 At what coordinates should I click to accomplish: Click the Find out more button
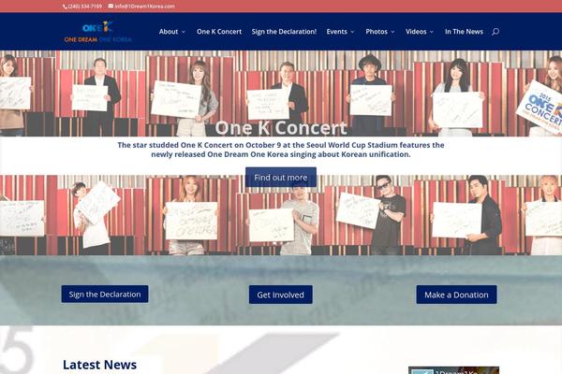click(281, 177)
